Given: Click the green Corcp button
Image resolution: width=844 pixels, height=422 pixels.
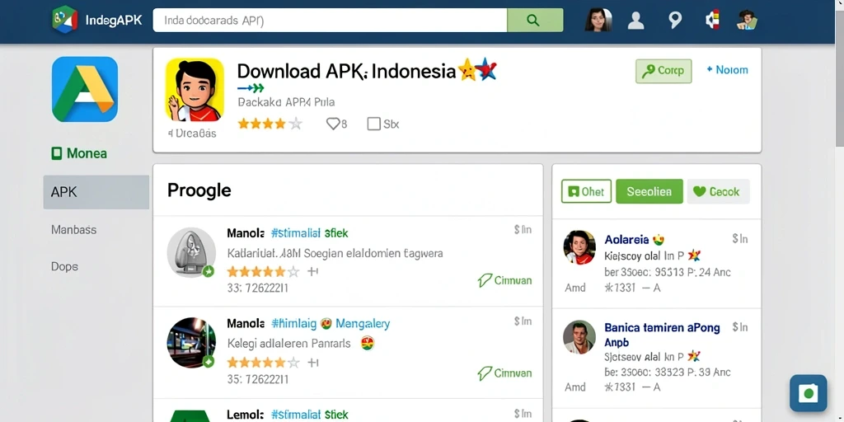Looking at the screenshot, I should (663, 71).
